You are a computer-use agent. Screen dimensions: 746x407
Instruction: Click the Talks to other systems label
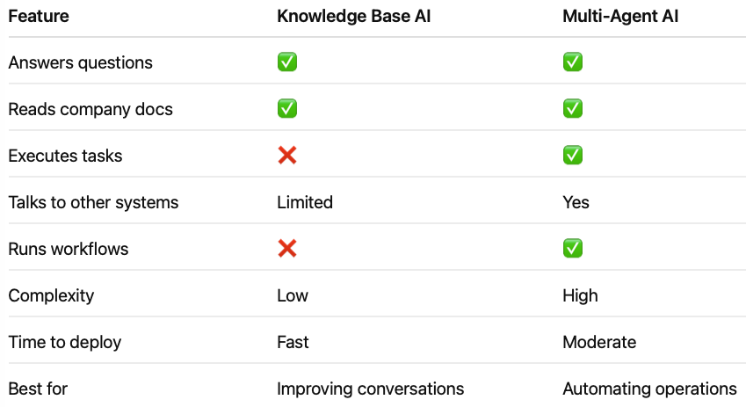93,202
